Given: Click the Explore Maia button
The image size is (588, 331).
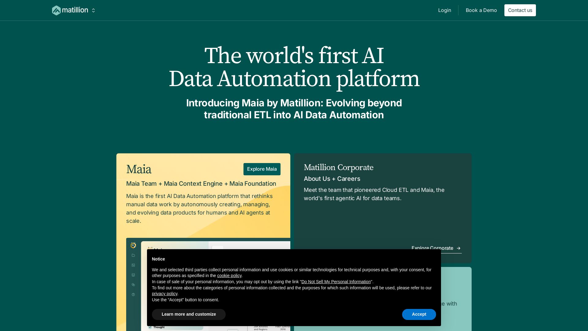Looking at the screenshot, I should [262, 169].
